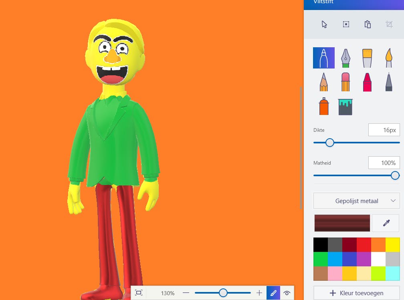Image resolution: width=404 pixels, height=300 pixels.
Task: Pick the white color swatch
Action: tap(378, 259)
